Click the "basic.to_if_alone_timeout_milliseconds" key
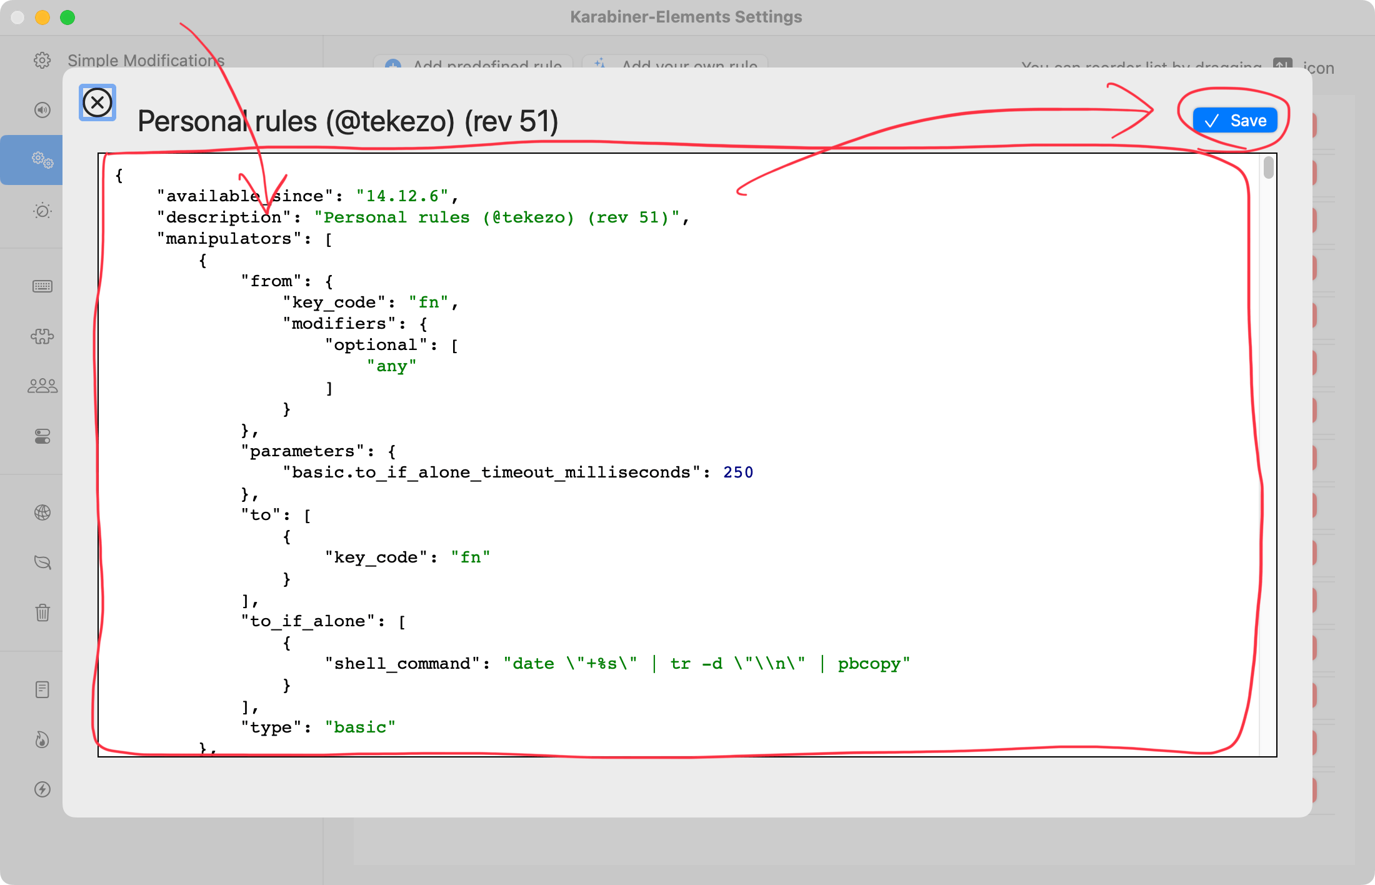The image size is (1375, 885). pyautogui.click(x=491, y=472)
